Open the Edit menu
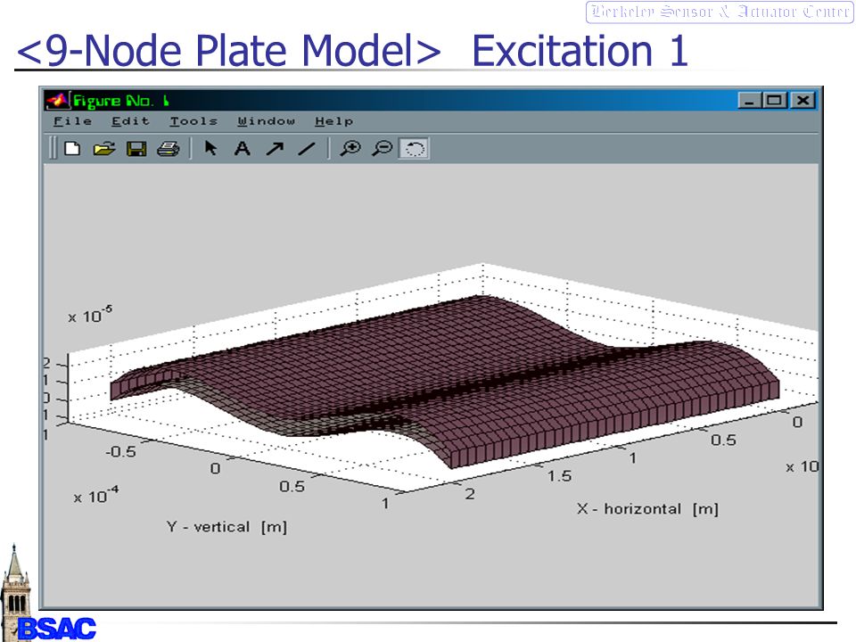Viewport: 856px width, 642px height. pyautogui.click(x=130, y=121)
